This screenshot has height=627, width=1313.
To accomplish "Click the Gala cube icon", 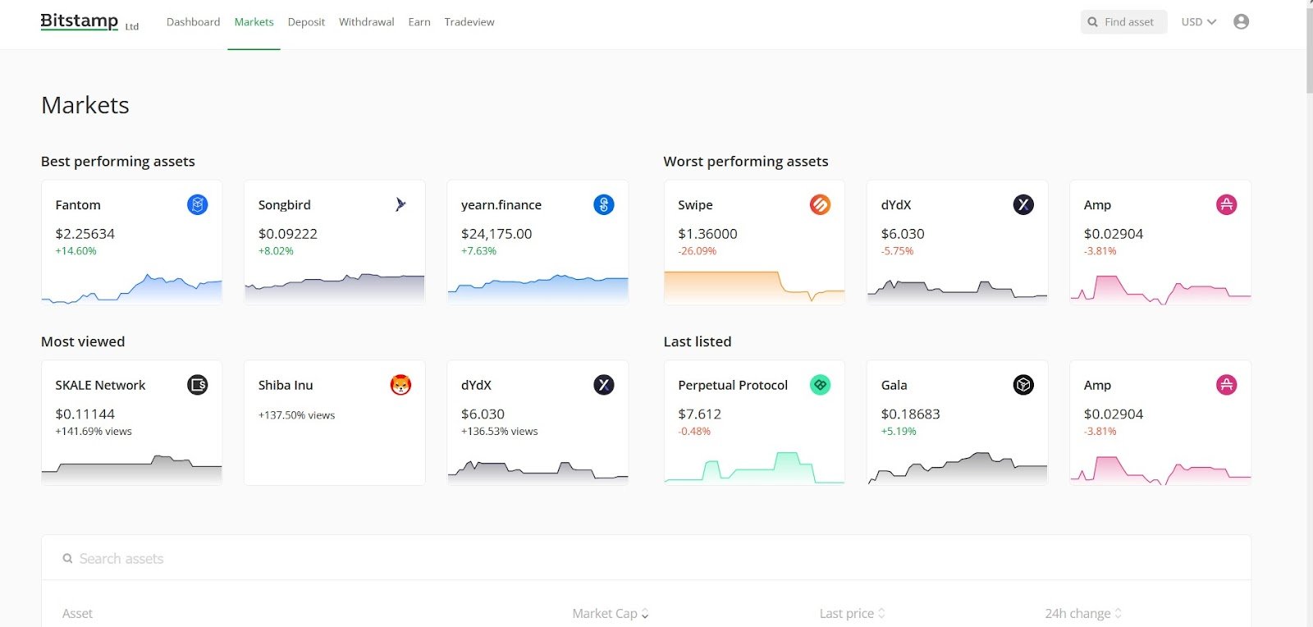I will tap(1023, 385).
